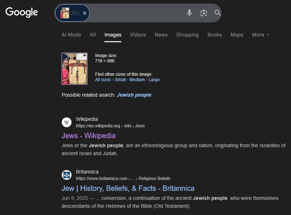Open All sizes link

[103, 80]
